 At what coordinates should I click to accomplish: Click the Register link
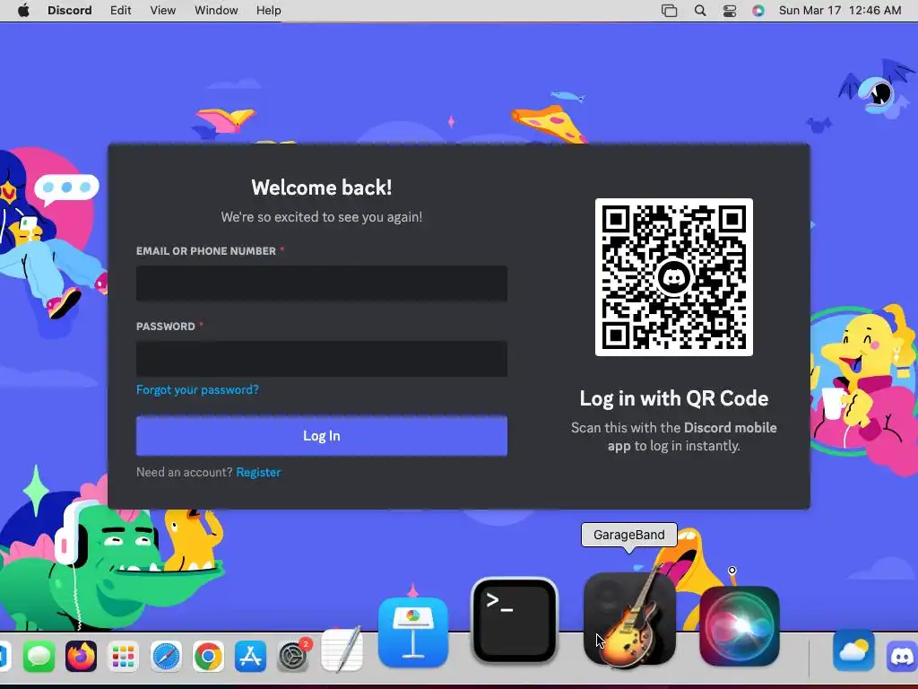258,472
